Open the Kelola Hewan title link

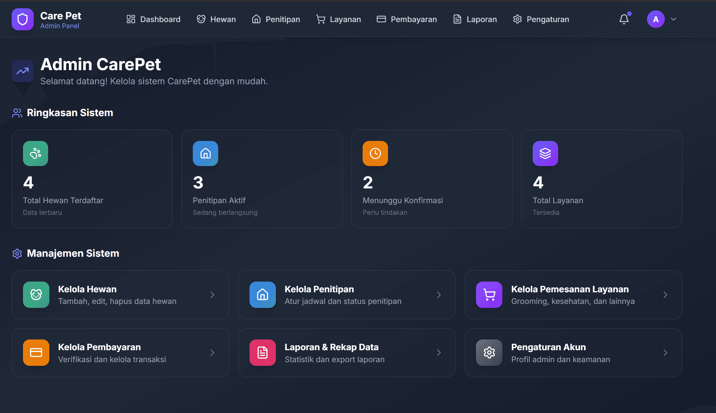[x=87, y=289]
